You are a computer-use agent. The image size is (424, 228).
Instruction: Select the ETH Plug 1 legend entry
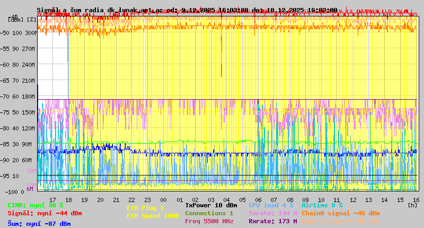[145, 208]
